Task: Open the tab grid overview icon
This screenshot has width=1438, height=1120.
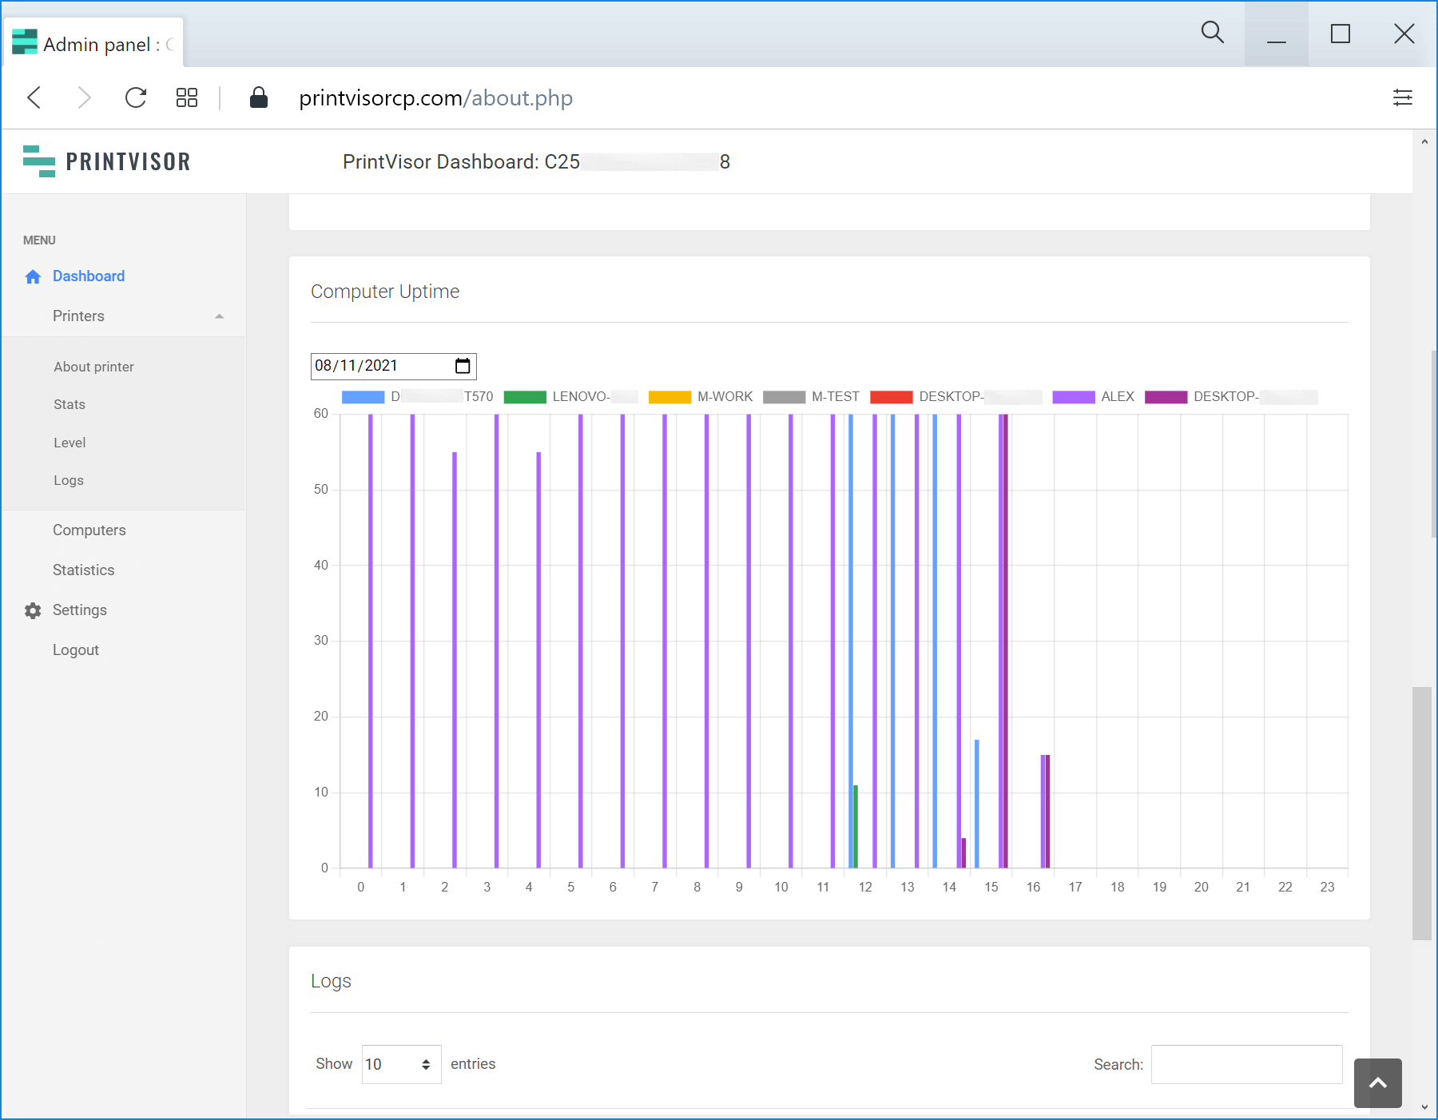Action: (187, 97)
